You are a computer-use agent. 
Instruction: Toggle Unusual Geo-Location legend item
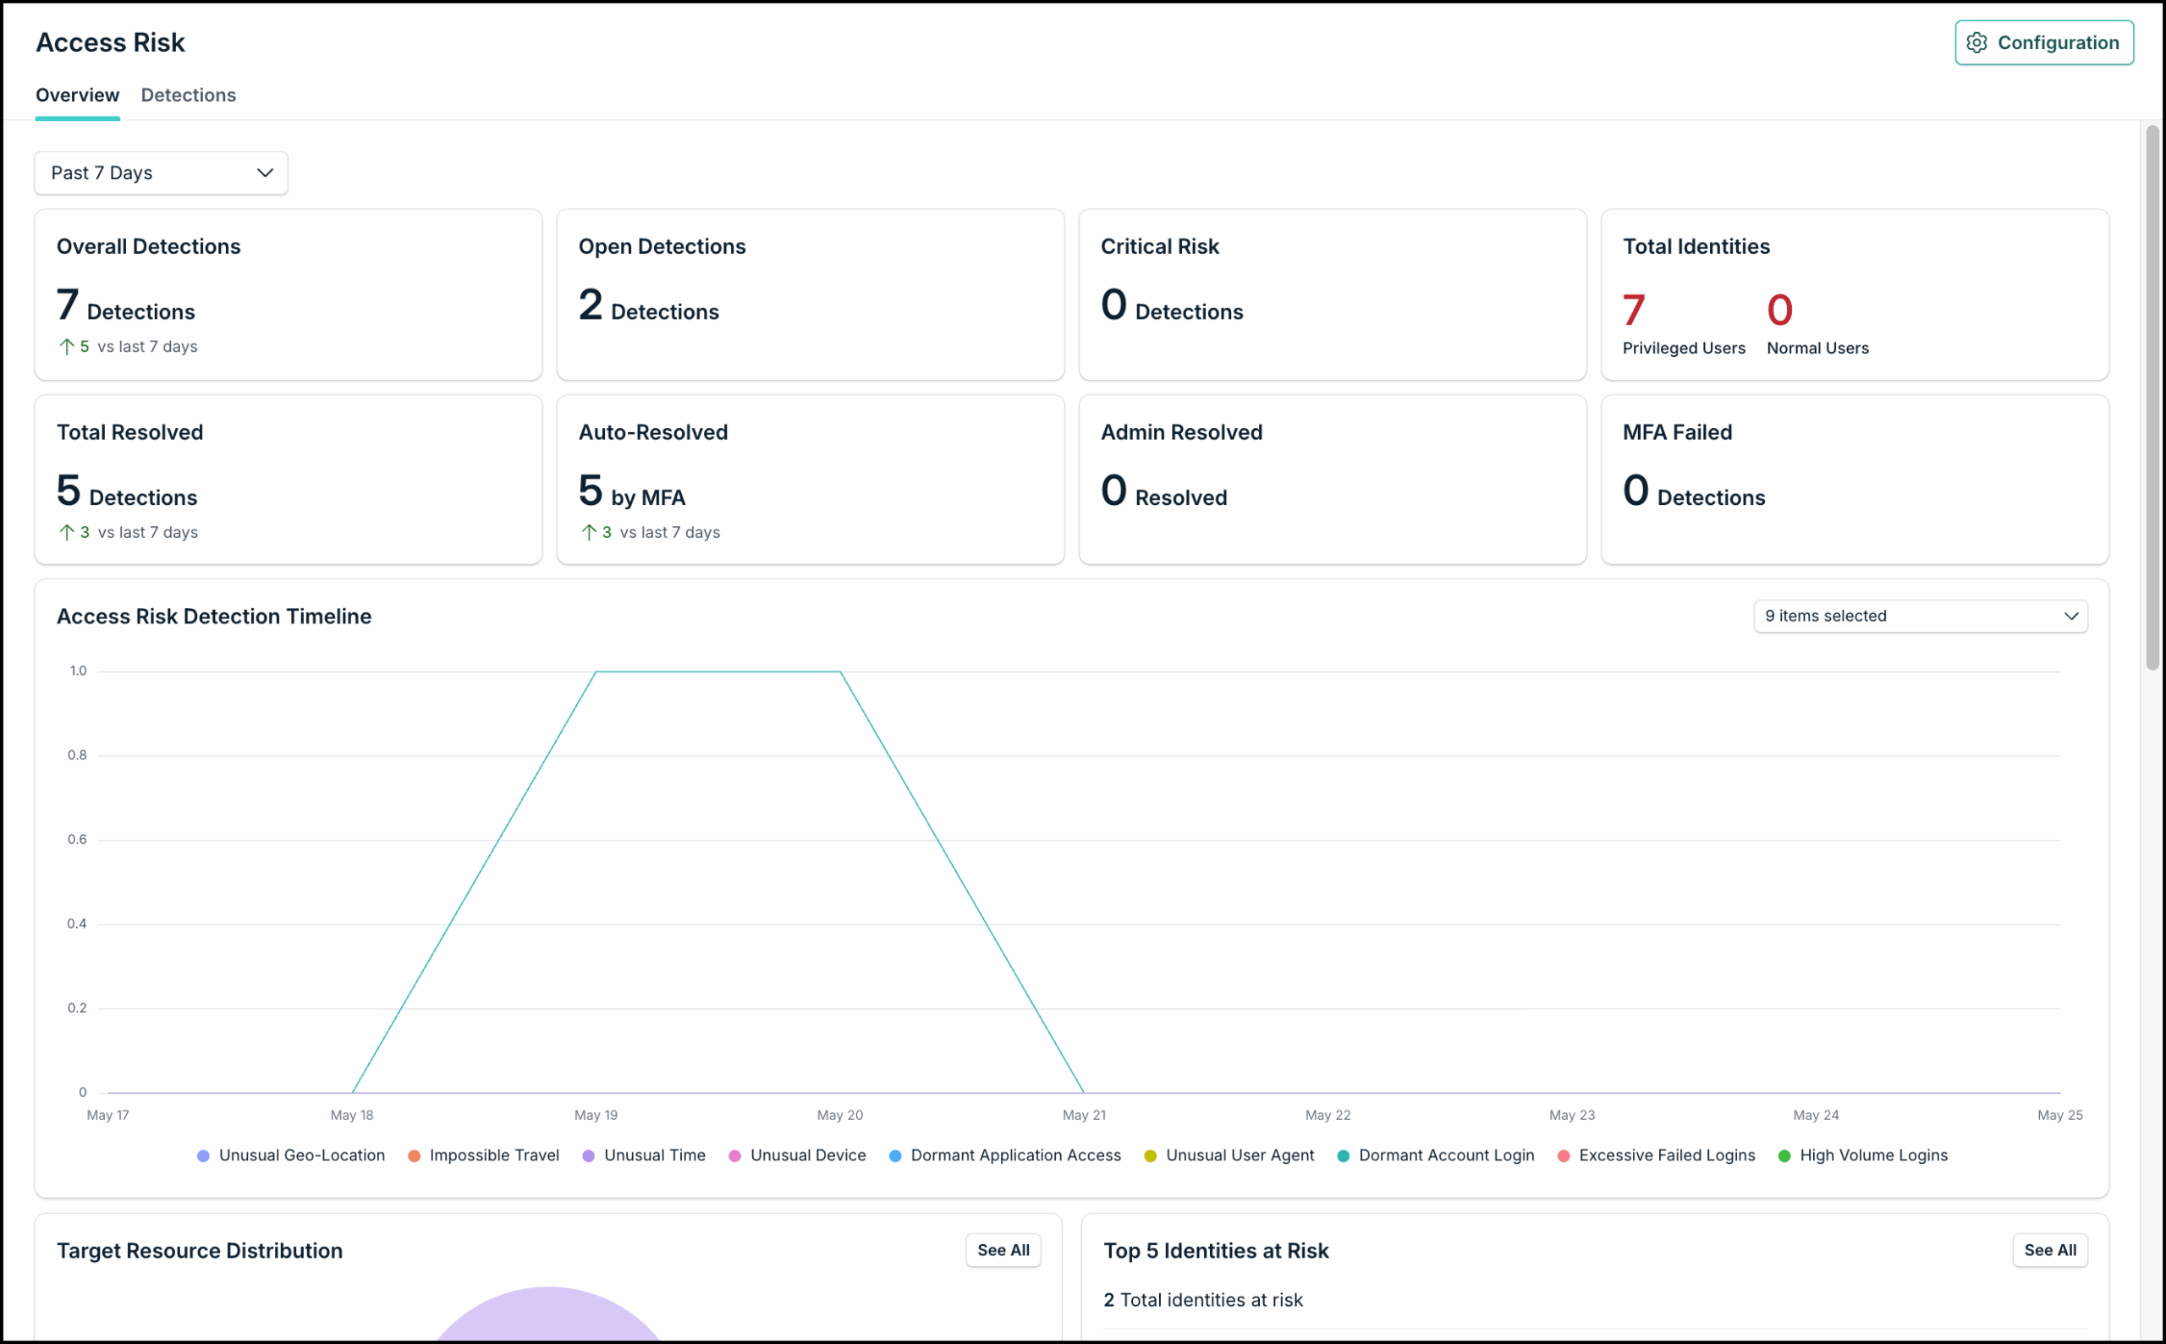click(291, 1155)
